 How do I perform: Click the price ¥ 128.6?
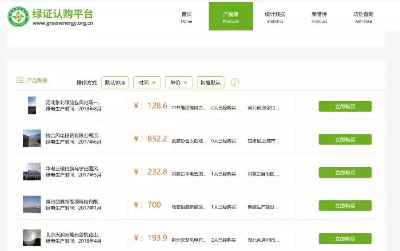150,106
